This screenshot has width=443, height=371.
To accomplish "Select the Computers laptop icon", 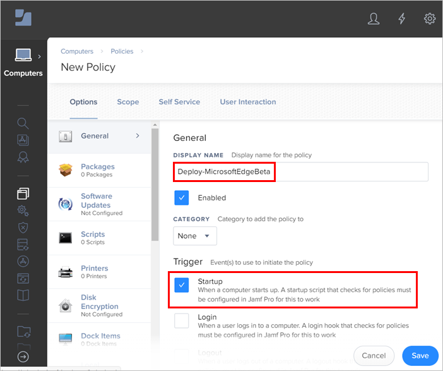I will coord(23,55).
